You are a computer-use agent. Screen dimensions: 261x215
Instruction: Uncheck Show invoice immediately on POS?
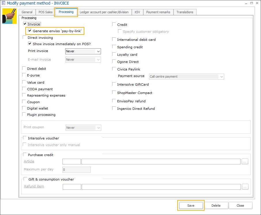click(x=30, y=43)
